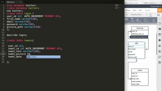Select the tweets table header in diagram
Screen dimensions: 162x91
click(x=140, y=70)
